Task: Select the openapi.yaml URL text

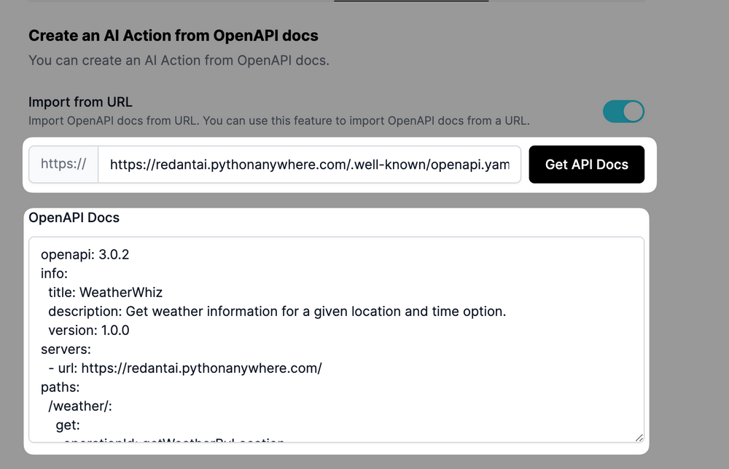Action: [309, 164]
